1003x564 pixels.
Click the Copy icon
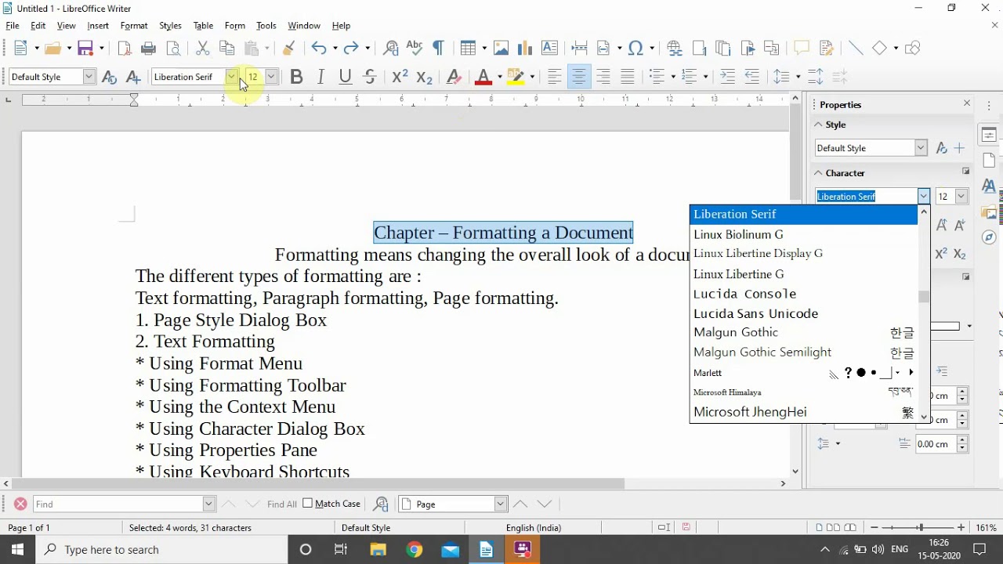[x=227, y=49]
